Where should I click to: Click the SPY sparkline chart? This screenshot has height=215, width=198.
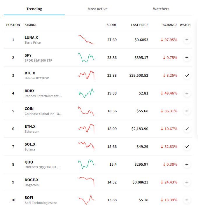(86, 57)
